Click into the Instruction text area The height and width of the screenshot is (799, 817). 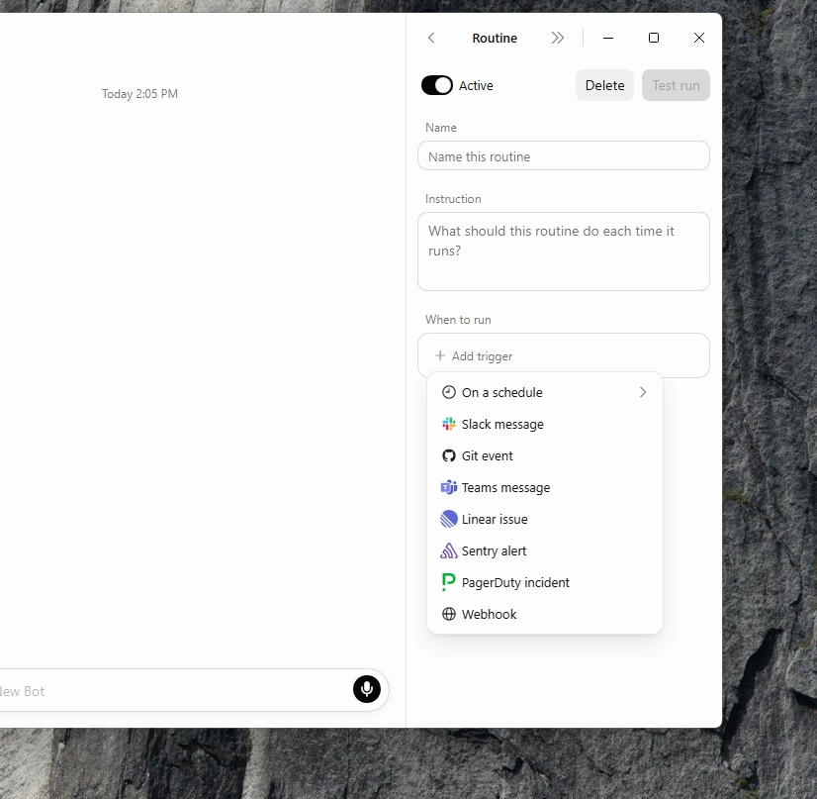[564, 251]
